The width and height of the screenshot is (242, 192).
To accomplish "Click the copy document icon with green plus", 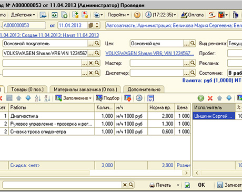I will (x=64, y=15).
